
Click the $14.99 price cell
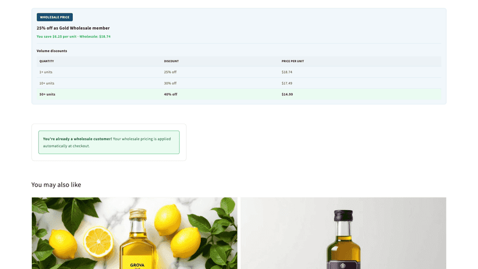click(287, 95)
